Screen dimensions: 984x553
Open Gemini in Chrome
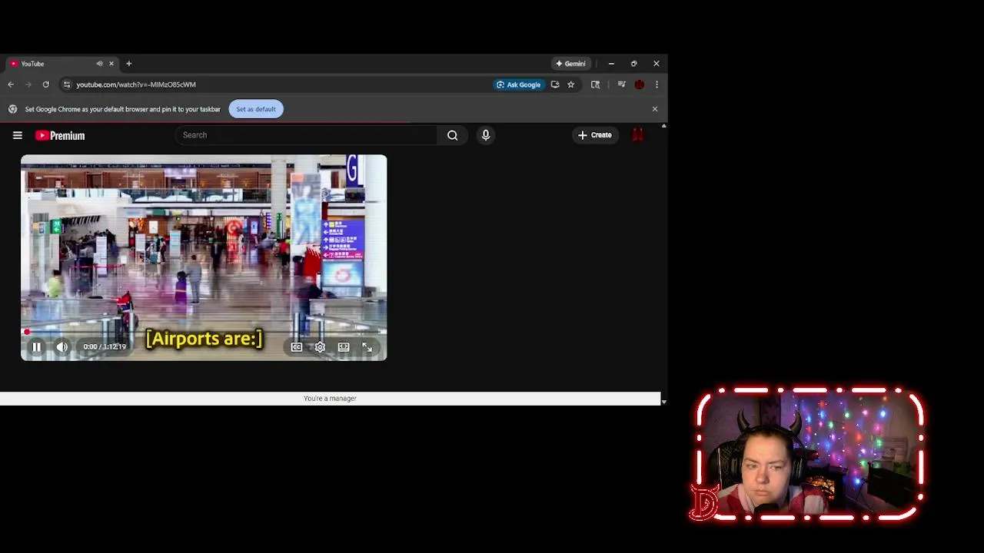pyautogui.click(x=571, y=64)
